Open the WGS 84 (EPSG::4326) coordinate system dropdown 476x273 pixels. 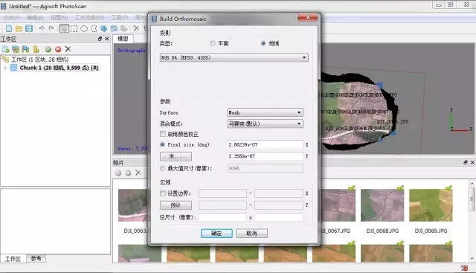(234, 57)
